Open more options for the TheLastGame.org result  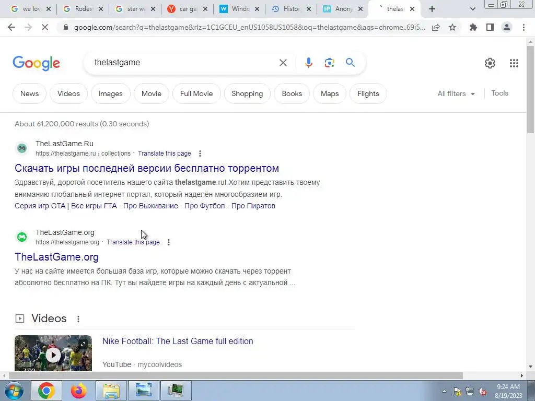click(169, 242)
